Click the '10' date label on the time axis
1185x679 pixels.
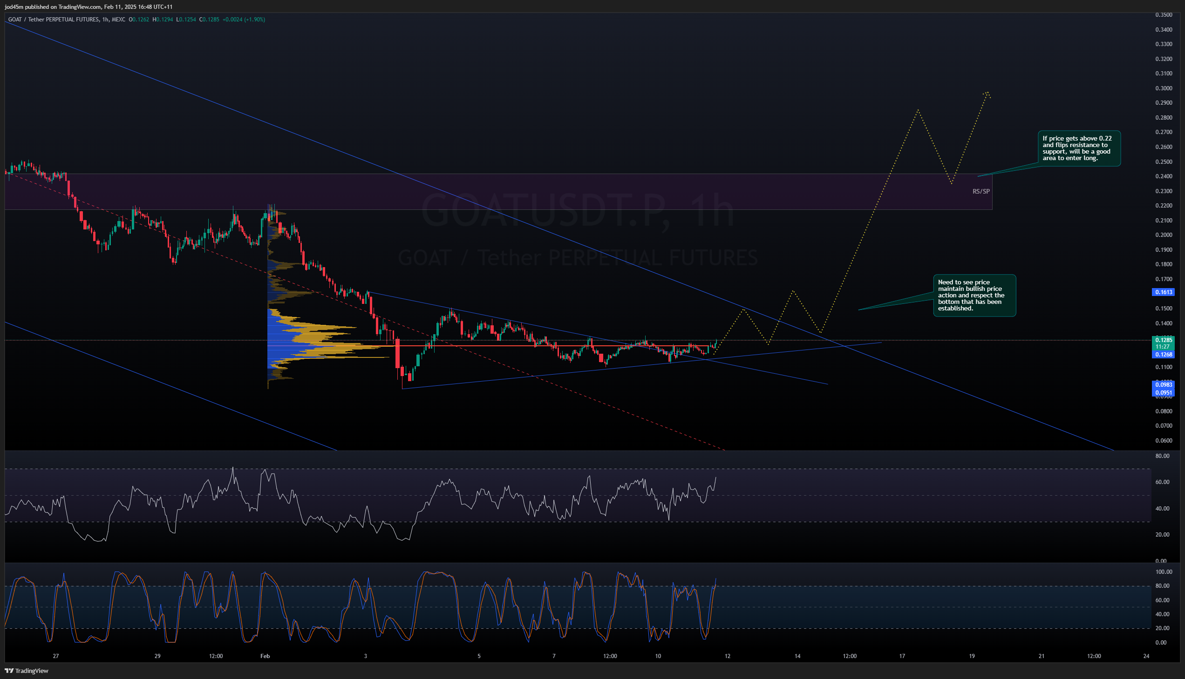658,656
